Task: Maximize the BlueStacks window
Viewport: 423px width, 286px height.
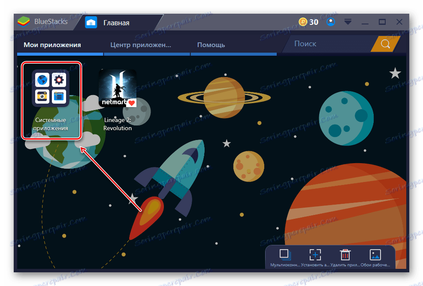Action: [382, 22]
